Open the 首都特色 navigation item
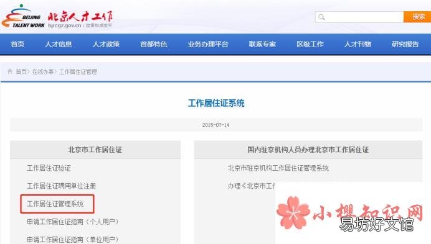Viewport: 431px width, 244px height. pos(154,44)
